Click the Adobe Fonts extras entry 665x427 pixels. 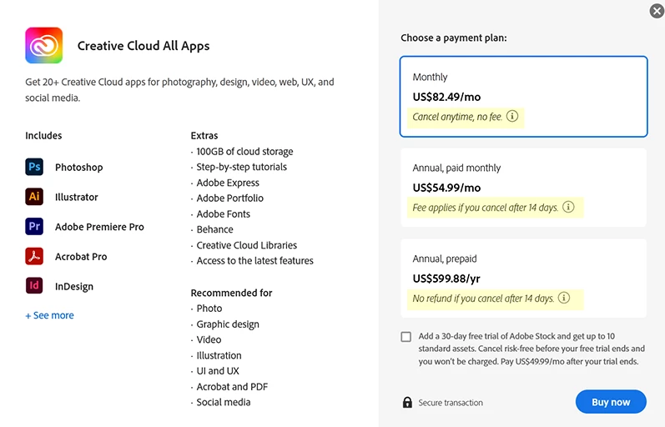[223, 214]
